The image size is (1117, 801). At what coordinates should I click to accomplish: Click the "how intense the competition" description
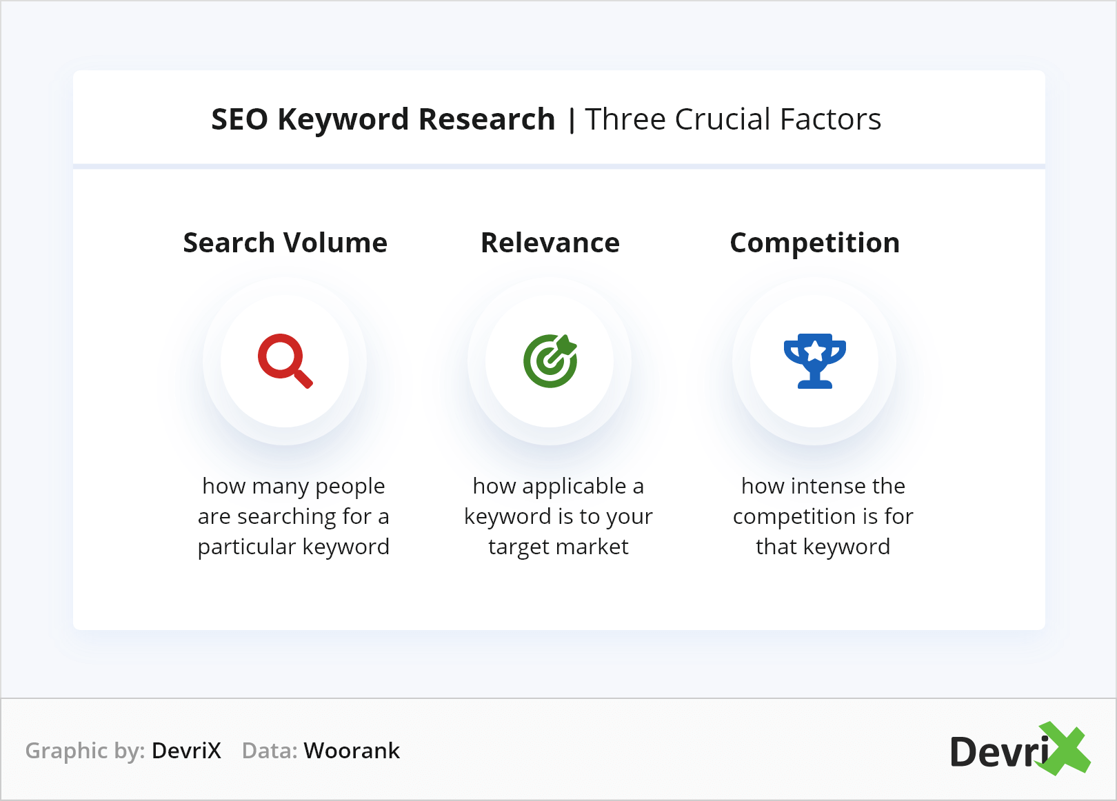click(x=823, y=501)
